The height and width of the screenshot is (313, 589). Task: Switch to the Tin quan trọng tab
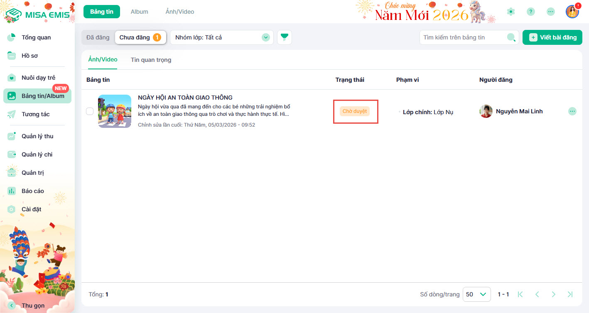tap(151, 60)
